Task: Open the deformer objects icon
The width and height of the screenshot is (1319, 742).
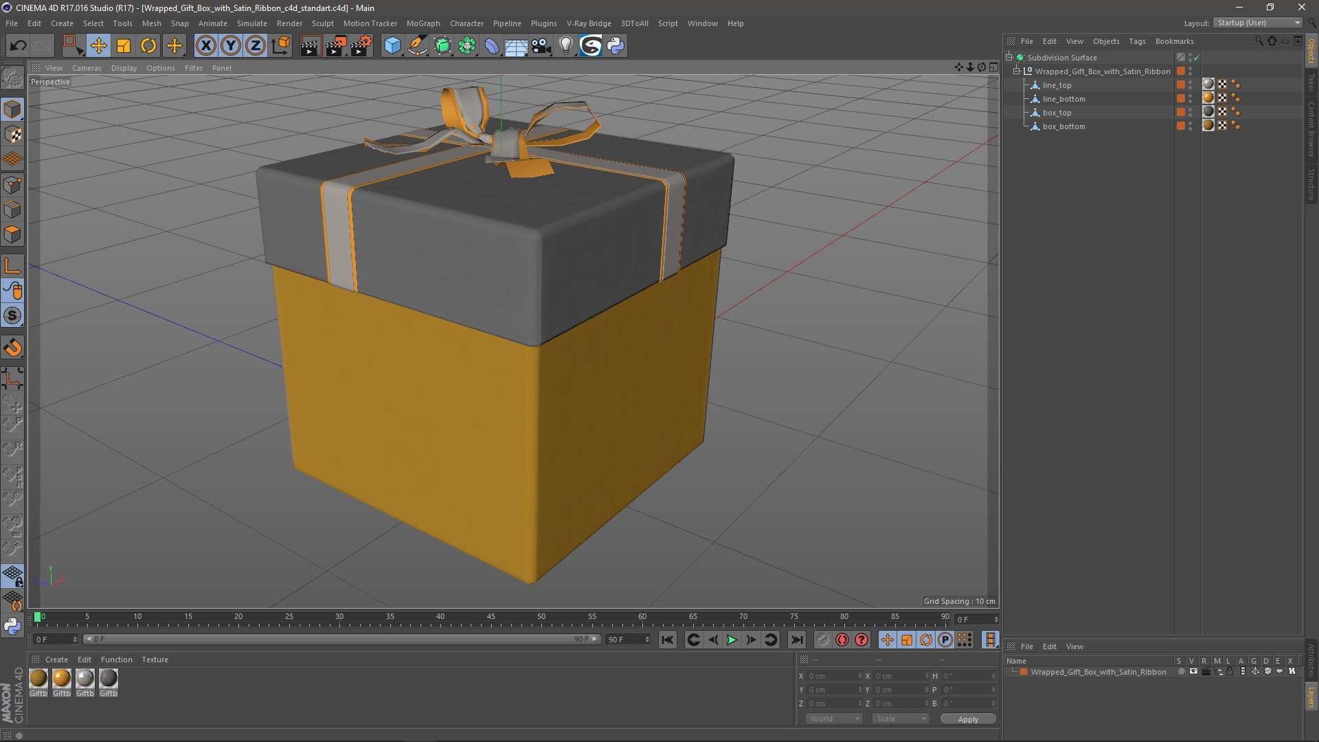Action: pos(492,46)
